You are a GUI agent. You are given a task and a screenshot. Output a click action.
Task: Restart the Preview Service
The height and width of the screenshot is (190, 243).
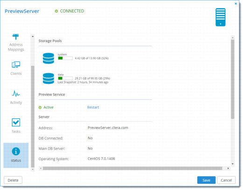(93, 107)
